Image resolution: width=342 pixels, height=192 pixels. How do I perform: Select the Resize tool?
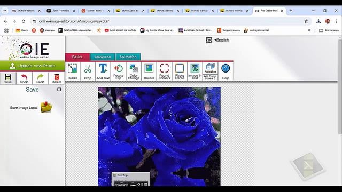click(x=73, y=71)
